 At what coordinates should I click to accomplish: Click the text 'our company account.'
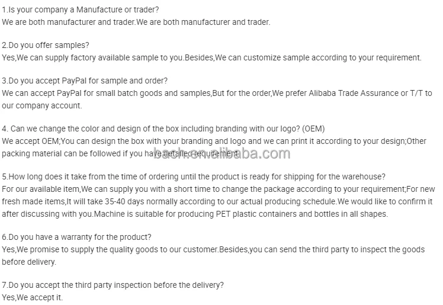[42, 105]
